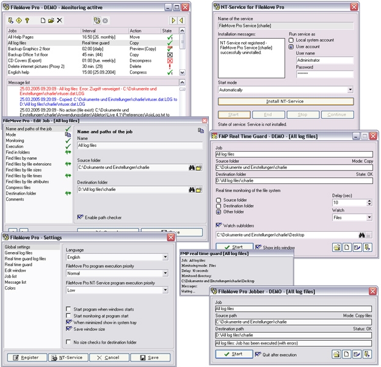The image size is (381, 367).
Task: Click the binoculars icon beside Source folder
Action: [x=191, y=168]
